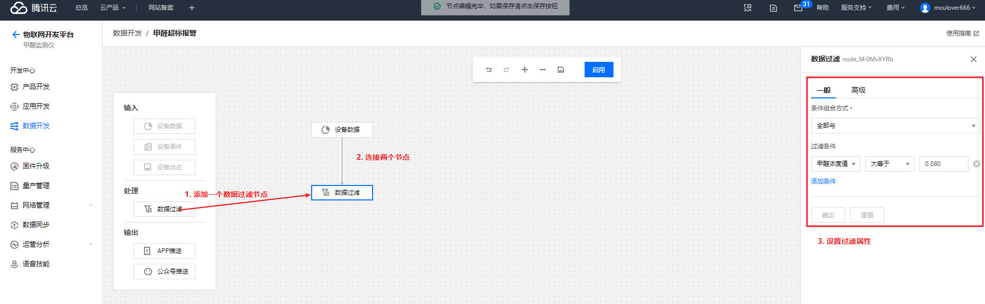Open 数据开发 in the sidebar
This screenshot has height=304, width=985.
(36, 126)
